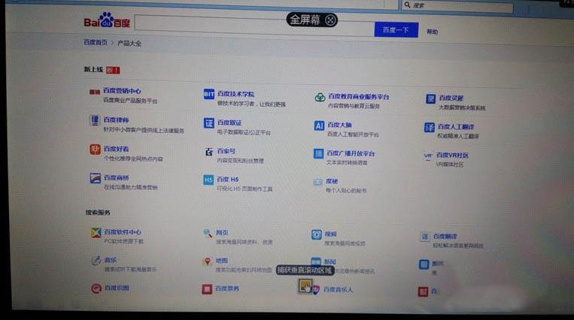Click the 百度广播开放平台 icon
The height and width of the screenshot is (320, 574).
pos(318,153)
